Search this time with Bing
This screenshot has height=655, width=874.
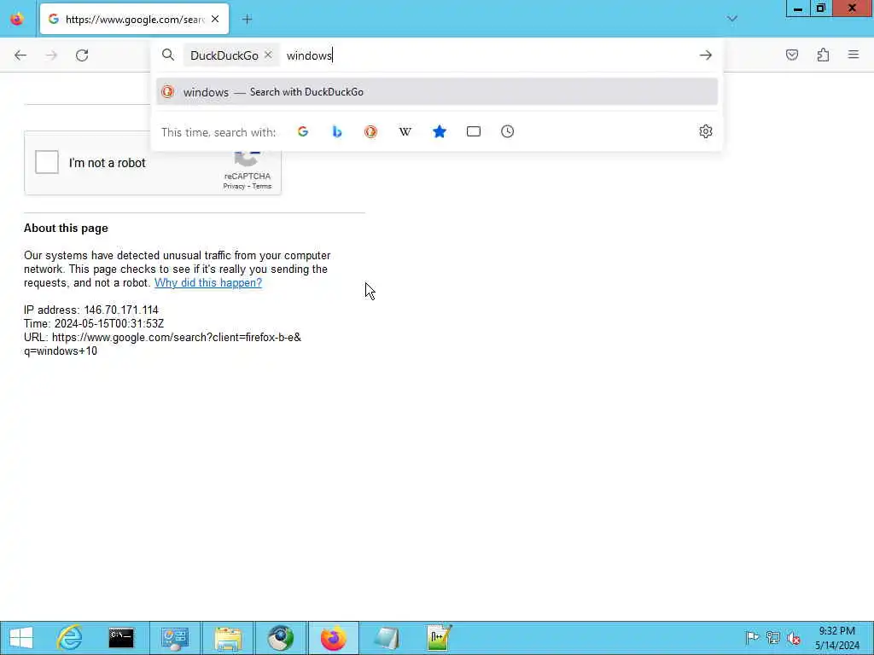click(336, 131)
